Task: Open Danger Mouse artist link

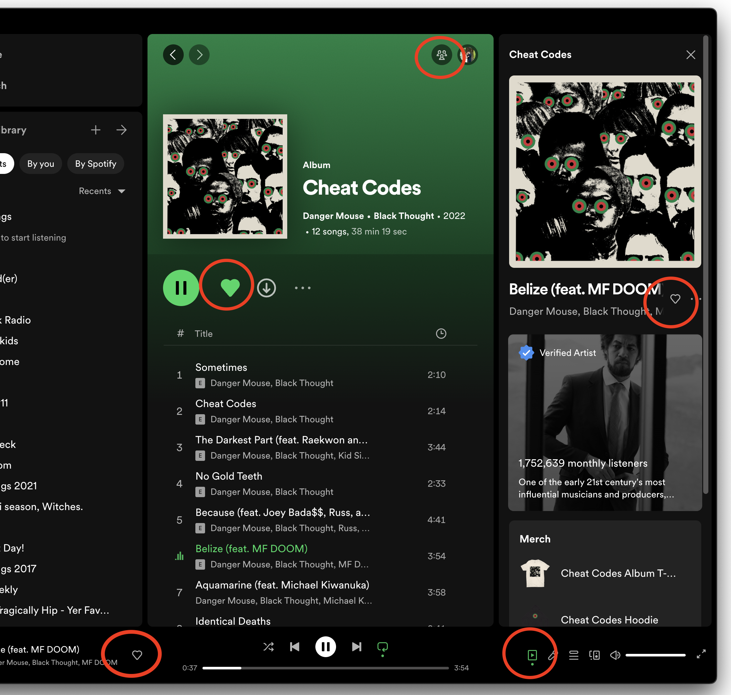Action: pyautogui.click(x=333, y=216)
